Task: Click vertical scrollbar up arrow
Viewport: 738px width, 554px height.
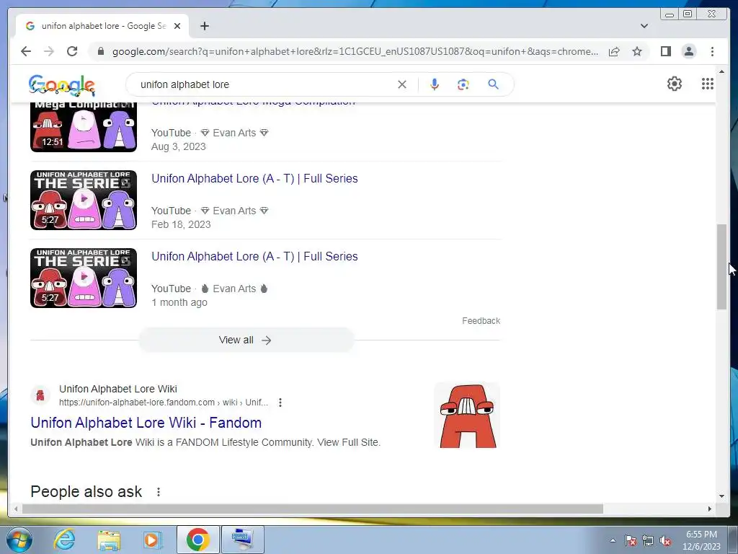Action: point(721,71)
